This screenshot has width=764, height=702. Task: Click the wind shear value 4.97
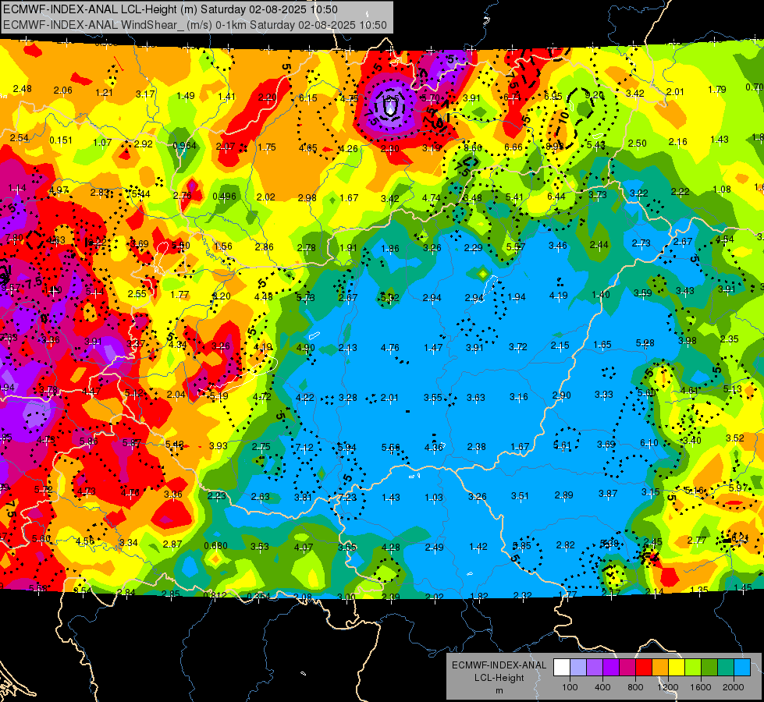coord(59,190)
